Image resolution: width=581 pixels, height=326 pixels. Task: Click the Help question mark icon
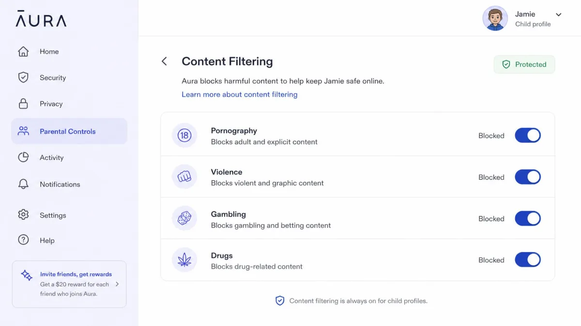click(23, 240)
